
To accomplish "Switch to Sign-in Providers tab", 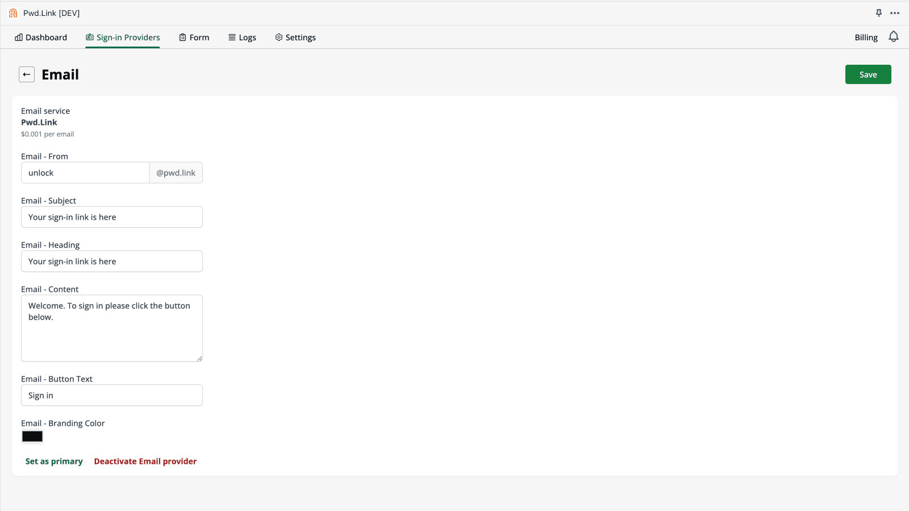I will pos(123,37).
